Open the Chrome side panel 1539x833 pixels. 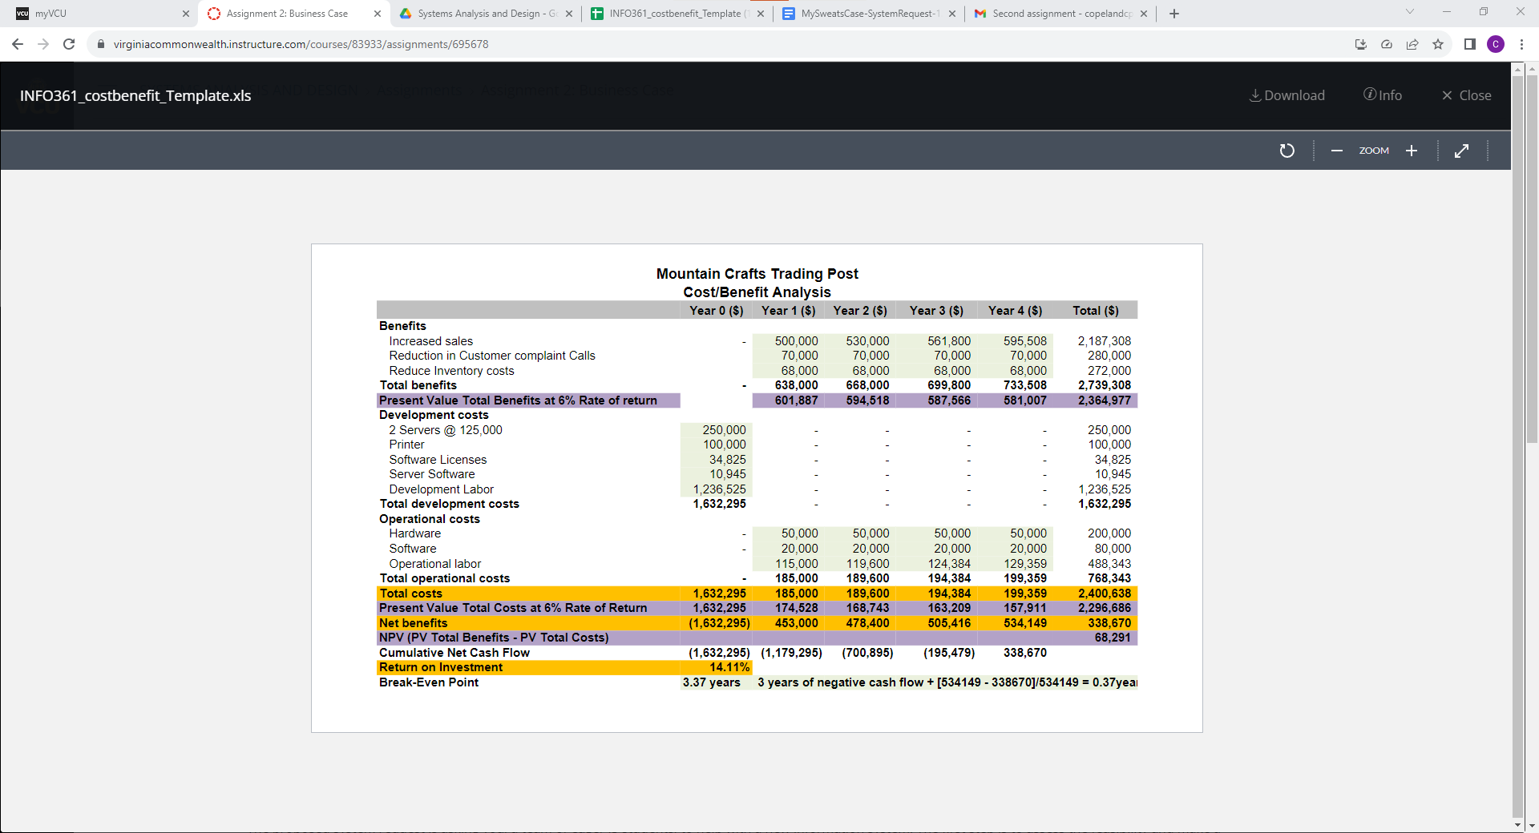(x=1470, y=44)
